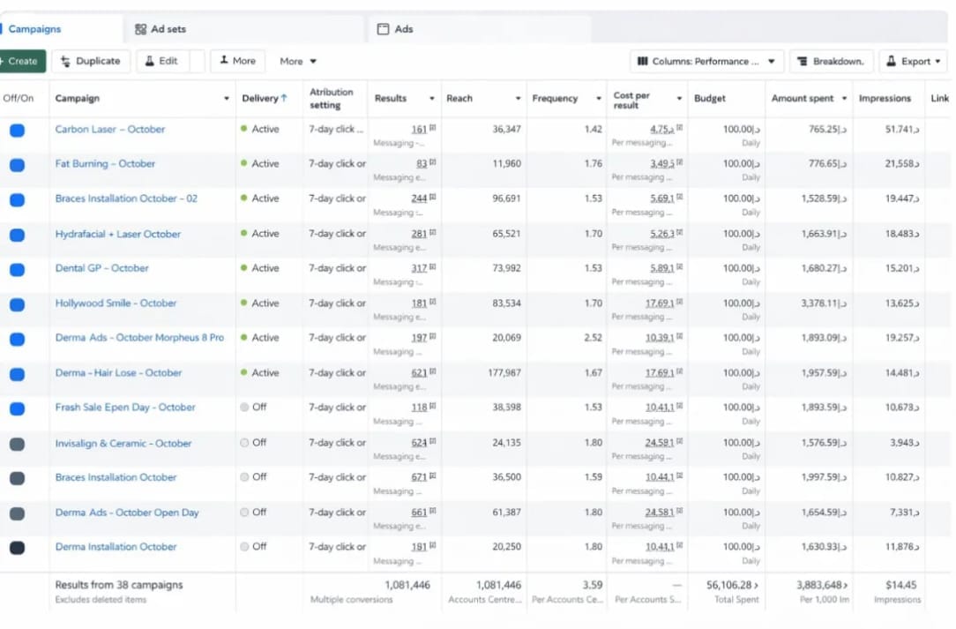The image size is (956, 629).
Task: Toggle the Derma – Hair Lose – October switch
Action: pyautogui.click(x=17, y=374)
